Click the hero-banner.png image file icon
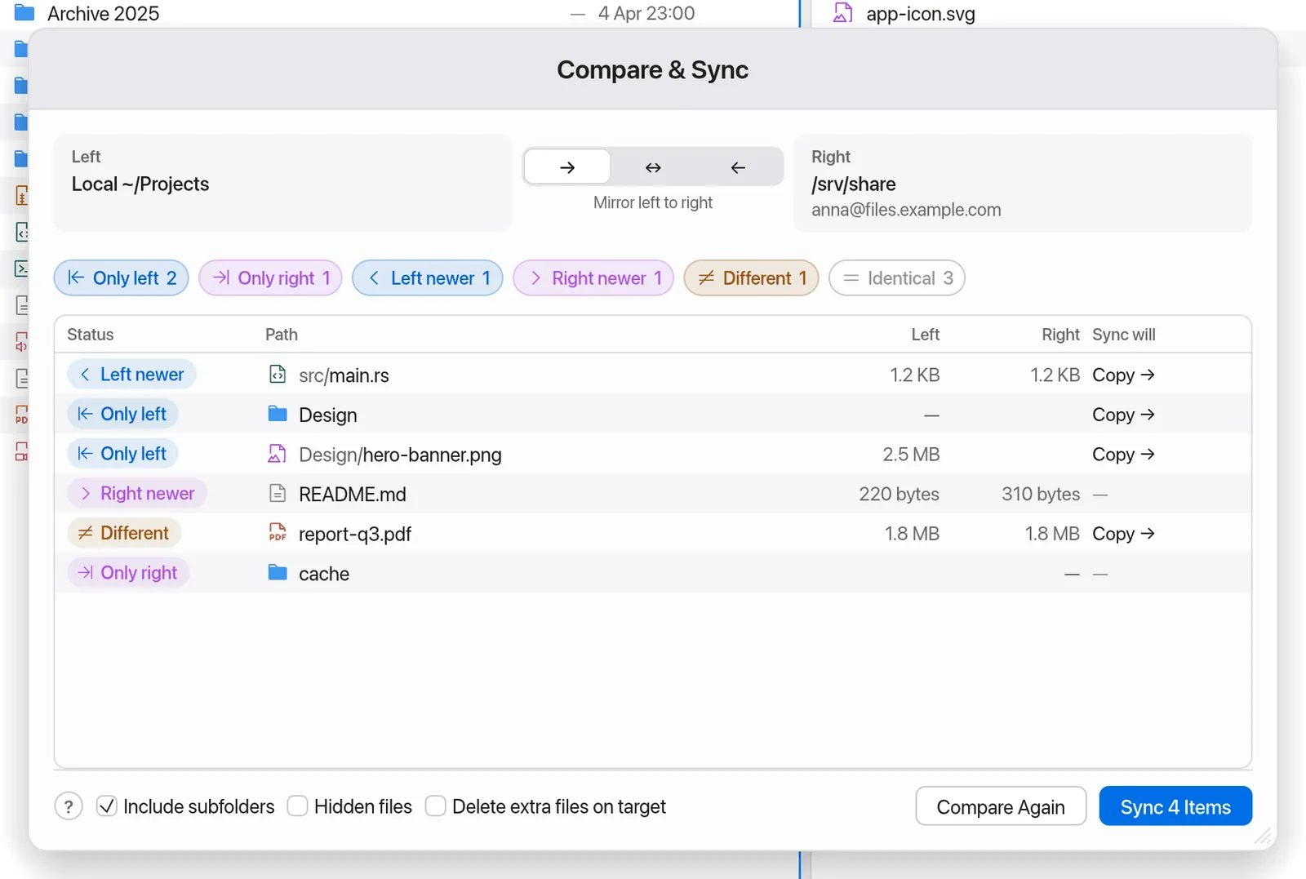The image size is (1306, 879). [x=278, y=454]
